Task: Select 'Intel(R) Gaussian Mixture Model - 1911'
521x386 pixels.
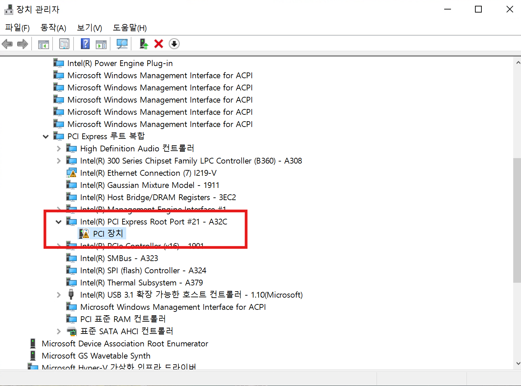Action: (x=150, y=185)
